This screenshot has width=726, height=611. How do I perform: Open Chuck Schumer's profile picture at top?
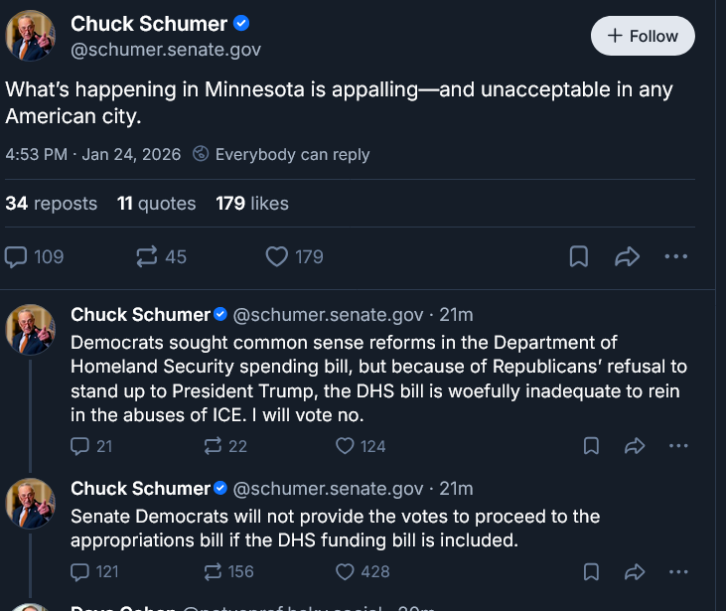tap(31, 36)
